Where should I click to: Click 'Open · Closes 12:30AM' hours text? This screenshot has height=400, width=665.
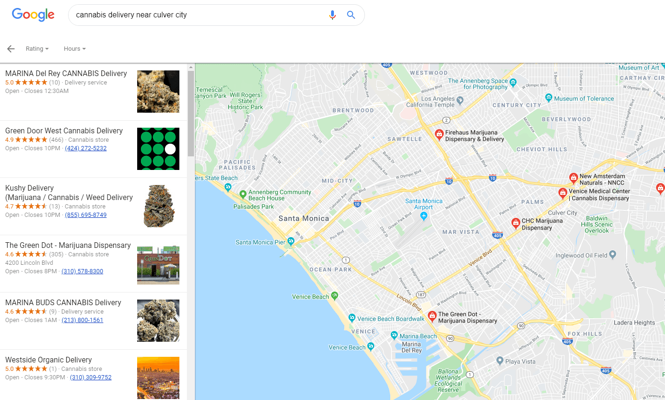click(x=37, y=91)
